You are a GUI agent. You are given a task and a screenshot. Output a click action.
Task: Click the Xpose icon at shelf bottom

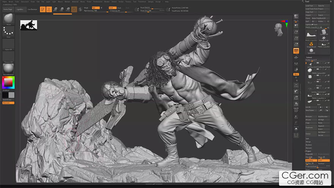click(296, 135)
